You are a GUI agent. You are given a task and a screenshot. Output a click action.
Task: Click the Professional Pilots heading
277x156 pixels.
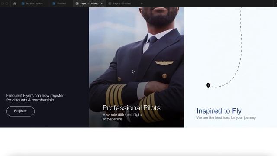tap(132, 108)
